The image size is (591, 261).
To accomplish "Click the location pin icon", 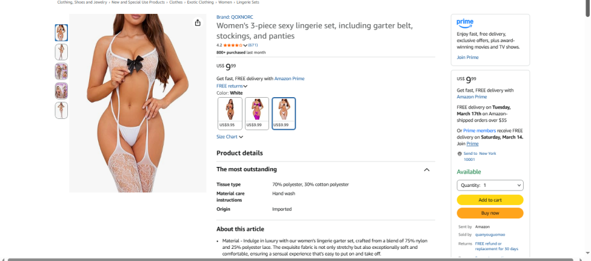I will pyautogui.click(x=460, y=154).
